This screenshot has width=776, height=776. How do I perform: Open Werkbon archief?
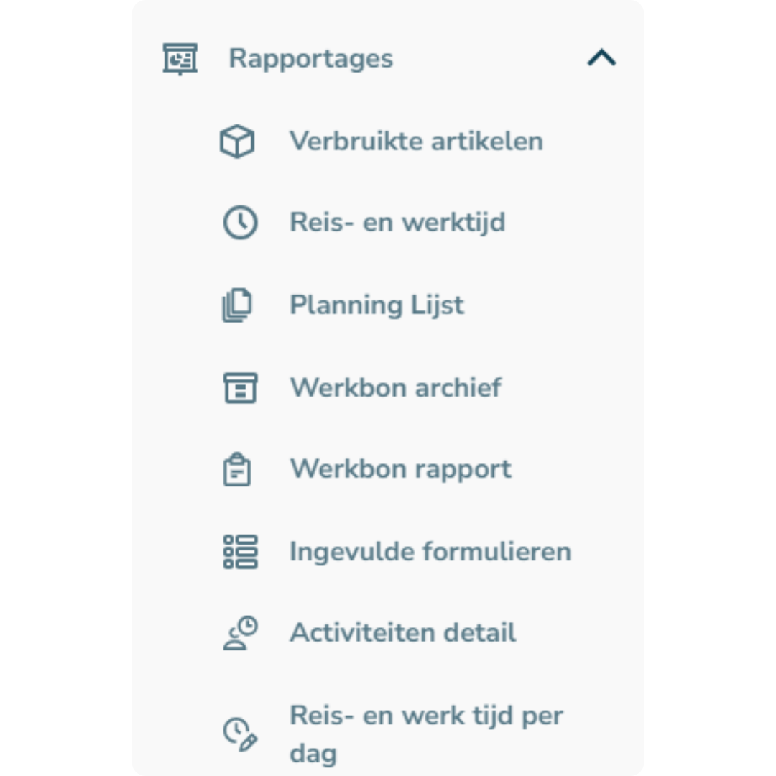coord(395,387)
